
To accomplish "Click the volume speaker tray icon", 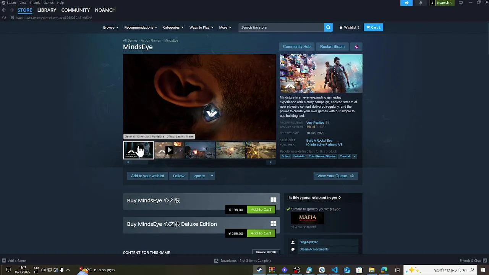I will [x=43, y=270].
